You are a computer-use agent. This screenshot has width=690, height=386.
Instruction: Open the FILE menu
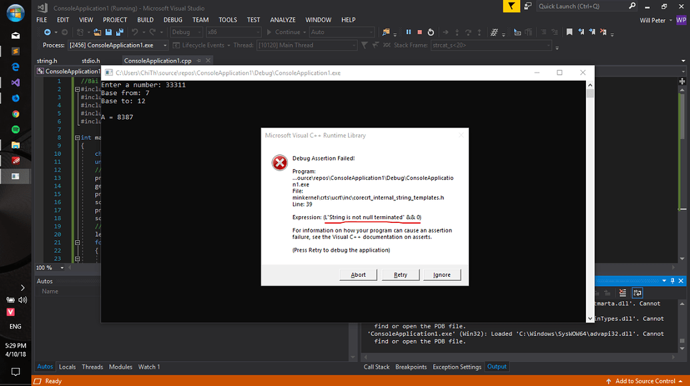click(x=42, y=20)
